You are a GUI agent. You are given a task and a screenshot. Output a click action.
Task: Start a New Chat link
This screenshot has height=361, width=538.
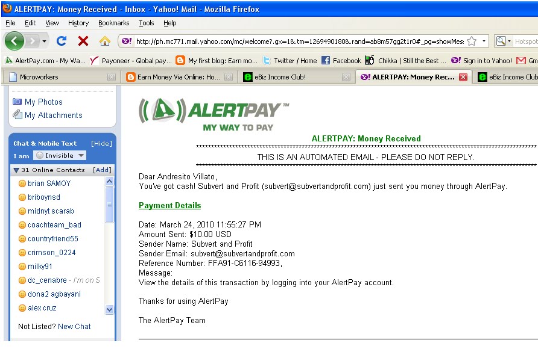click(74, 327)
